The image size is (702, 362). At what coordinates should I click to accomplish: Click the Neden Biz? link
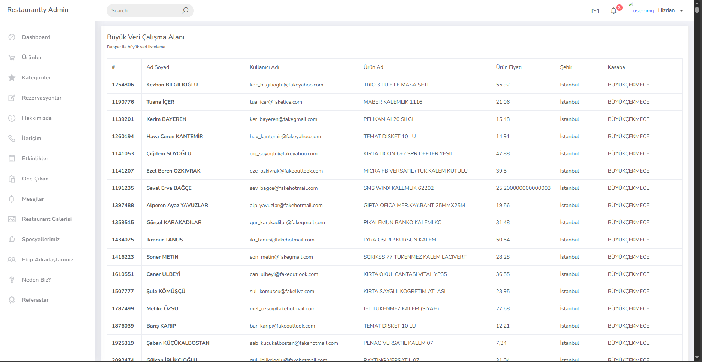[x=36, y=280]
